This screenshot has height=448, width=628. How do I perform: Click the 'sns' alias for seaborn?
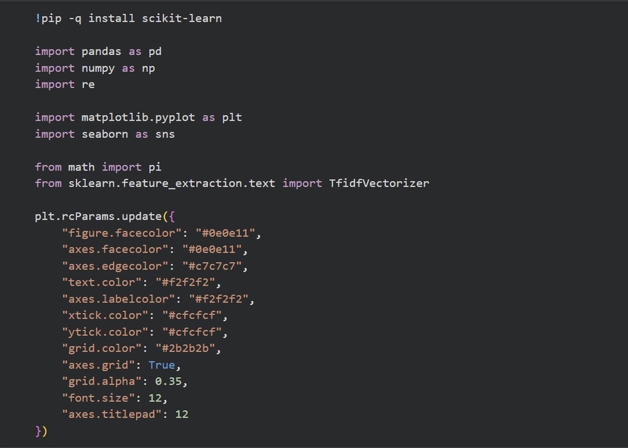pos(165,134)
